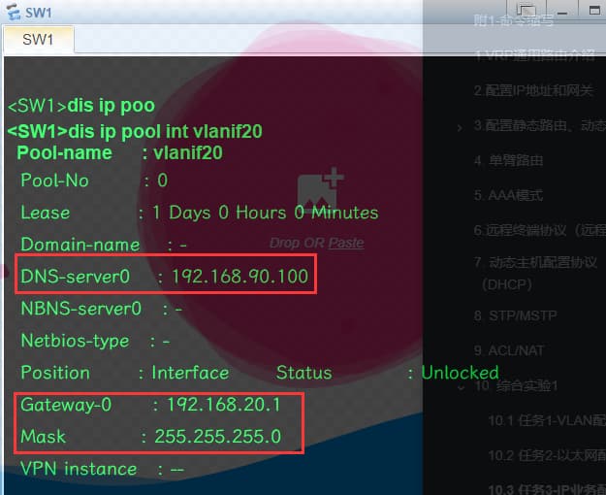606x495 pixels.
Task: Expand chapter 3 静态路由 section arrow
Action: pos(460,126)
